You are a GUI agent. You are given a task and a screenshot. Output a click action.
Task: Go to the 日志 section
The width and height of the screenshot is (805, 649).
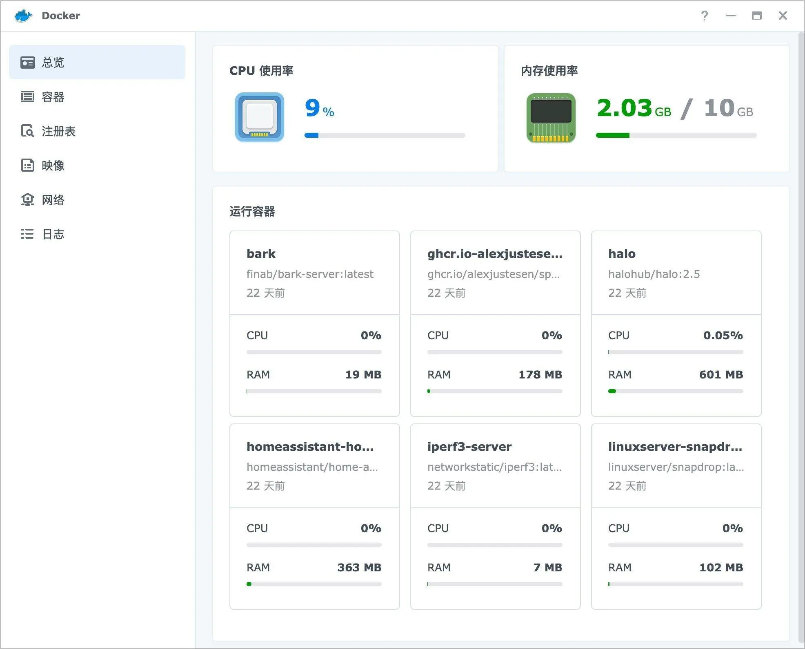pyautogui.click(x=53, y=234)
